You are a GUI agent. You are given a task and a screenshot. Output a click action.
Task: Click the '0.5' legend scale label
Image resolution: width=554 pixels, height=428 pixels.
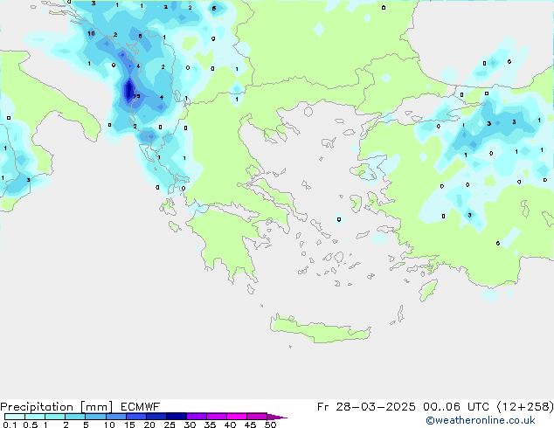30,425
